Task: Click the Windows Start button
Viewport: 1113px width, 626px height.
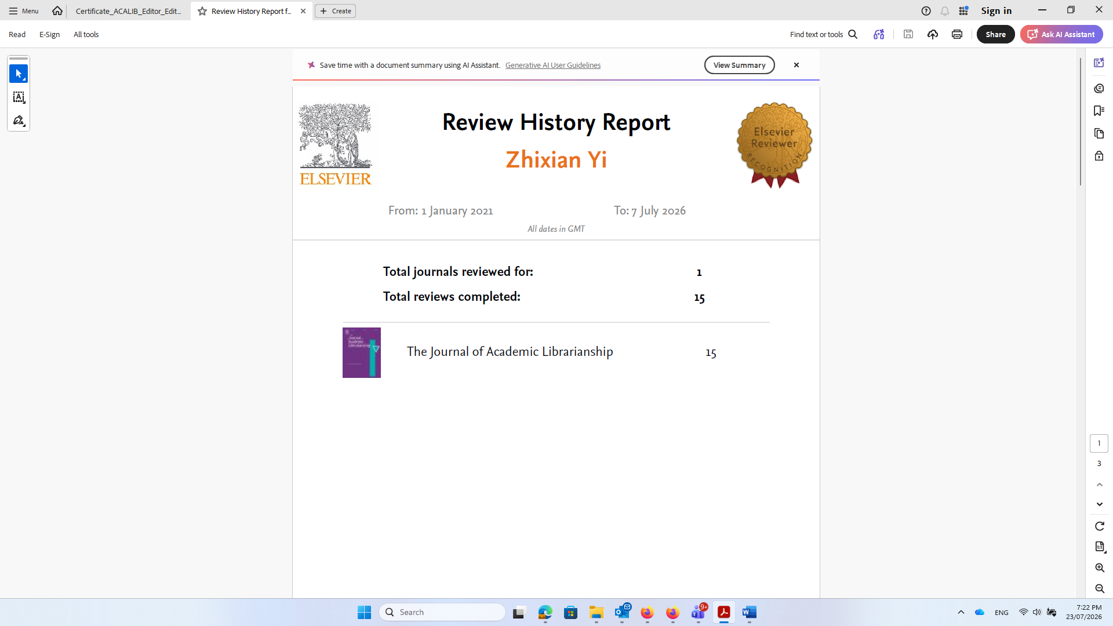Action: [x=364, y=612]
